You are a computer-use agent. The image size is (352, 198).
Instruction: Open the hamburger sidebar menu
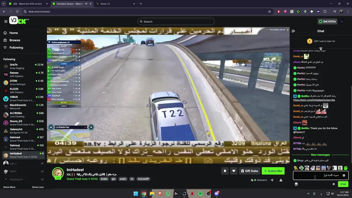6,21
